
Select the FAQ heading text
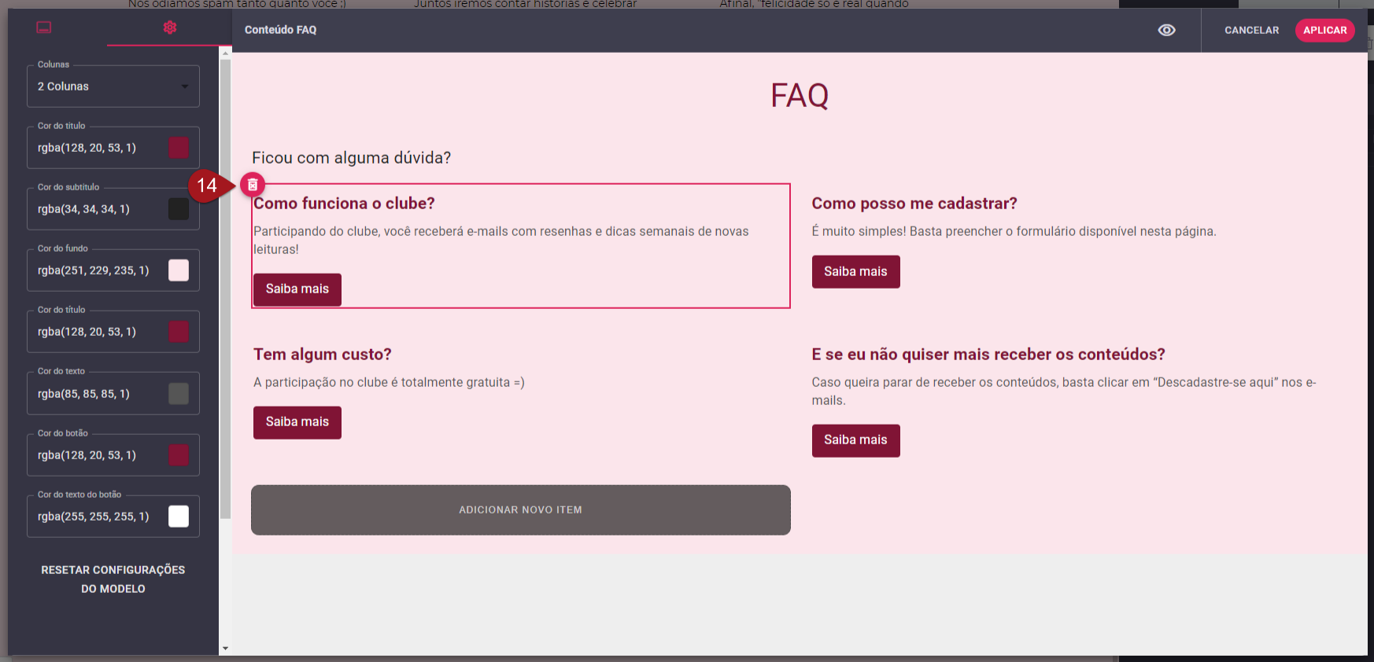[799, 96]
